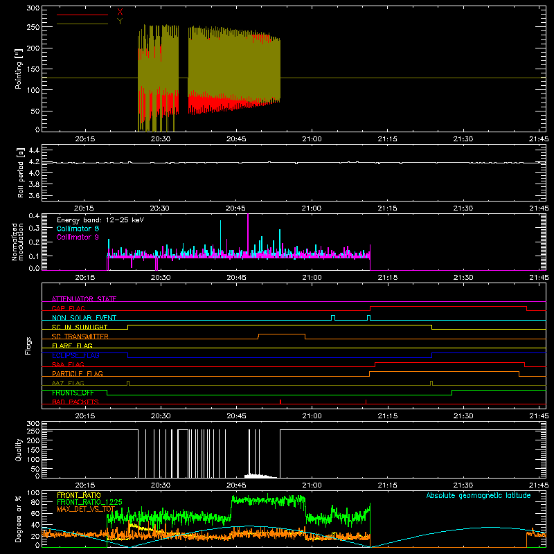
Task: Select the PARTICLE_FLAG label
Action: pyautogui.click(x=78, y=373)
